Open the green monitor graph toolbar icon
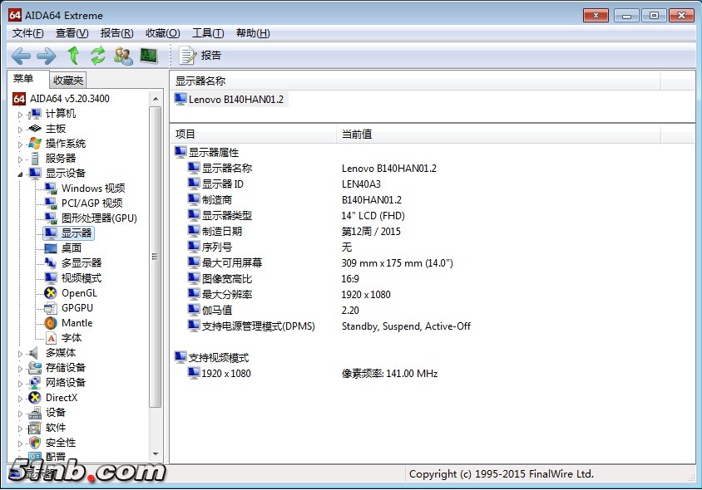Viewport: 702px width, 490px height. point(149,56)
